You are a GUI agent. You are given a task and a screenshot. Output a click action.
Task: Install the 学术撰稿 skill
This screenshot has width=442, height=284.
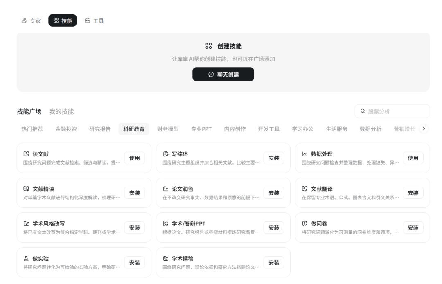coord(274,263)
